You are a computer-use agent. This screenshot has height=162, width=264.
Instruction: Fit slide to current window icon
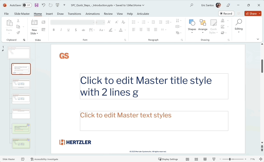[x=261, y=159]
